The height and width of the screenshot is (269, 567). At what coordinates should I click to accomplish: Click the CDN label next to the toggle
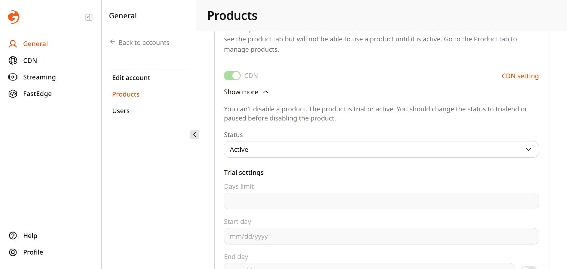click(251, 76)
